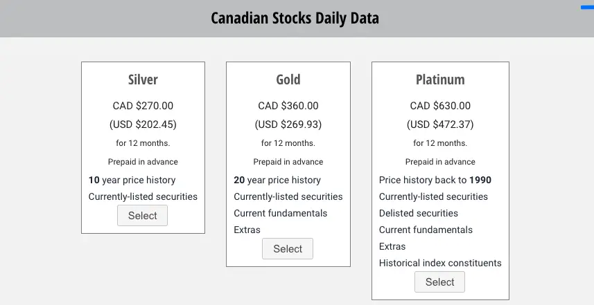
Task: Click the 20 year price history feature
Action: coord(277,181)
